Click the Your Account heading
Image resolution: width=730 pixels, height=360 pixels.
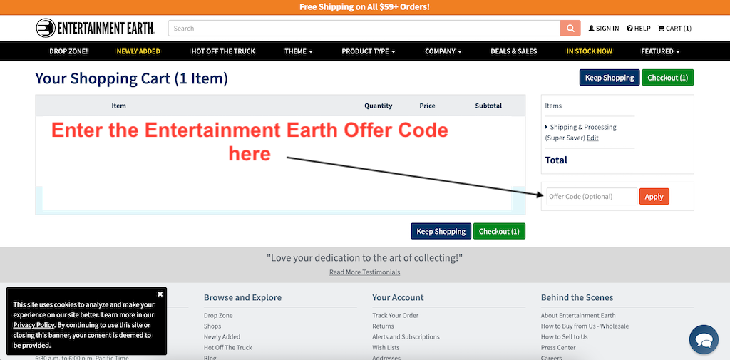coord(398,297)
